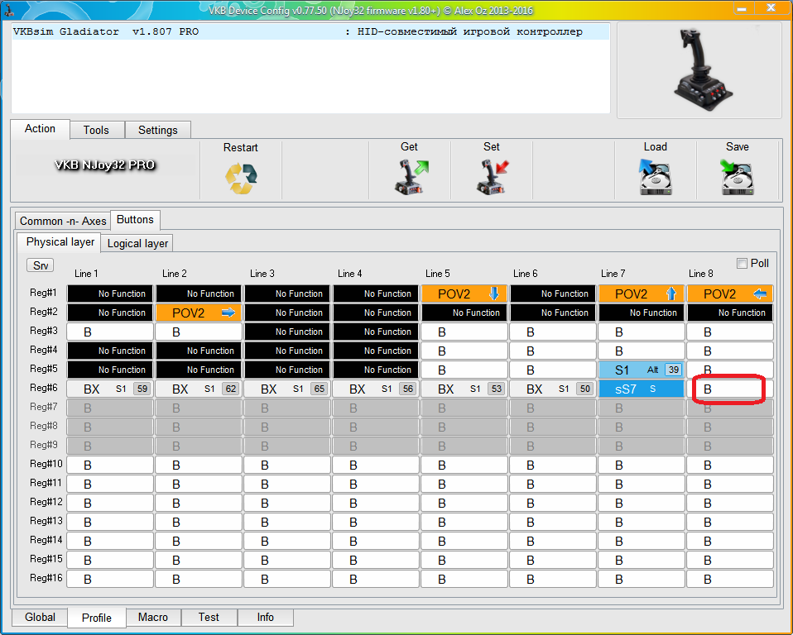The height and width of the screenshot is (635, 793).
Task: Select POV2 up arrow cell in Line 7
Action: click(641, 294)
